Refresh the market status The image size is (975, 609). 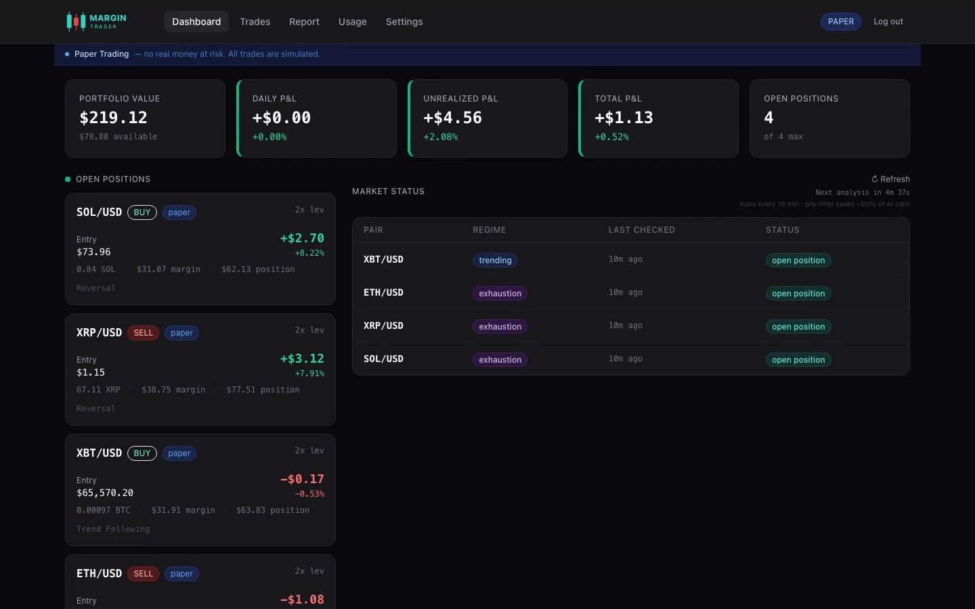(x=890, y=179)
